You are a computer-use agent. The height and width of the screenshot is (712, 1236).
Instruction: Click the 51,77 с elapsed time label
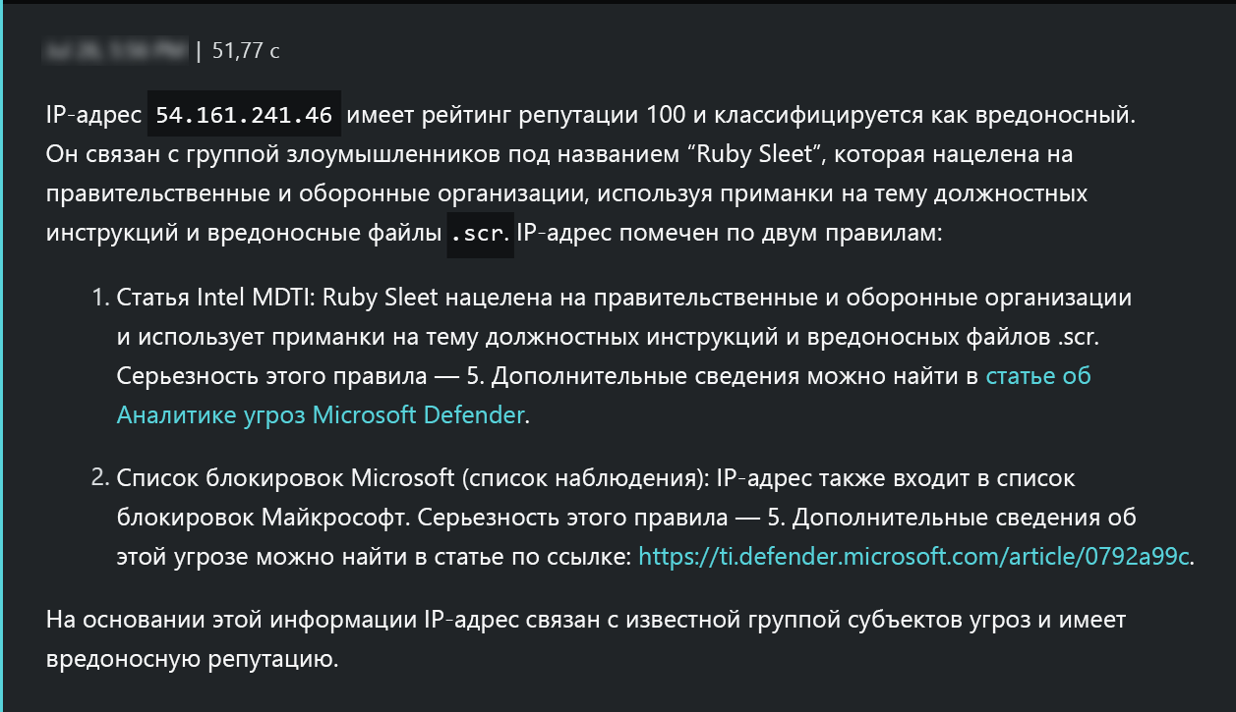(246, 51)
